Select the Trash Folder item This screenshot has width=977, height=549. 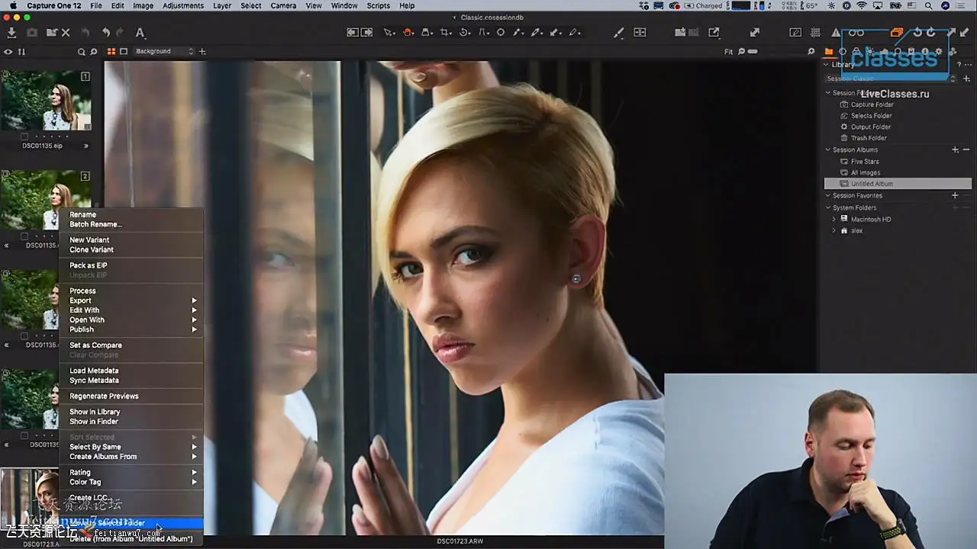click(x=869, y=138)
